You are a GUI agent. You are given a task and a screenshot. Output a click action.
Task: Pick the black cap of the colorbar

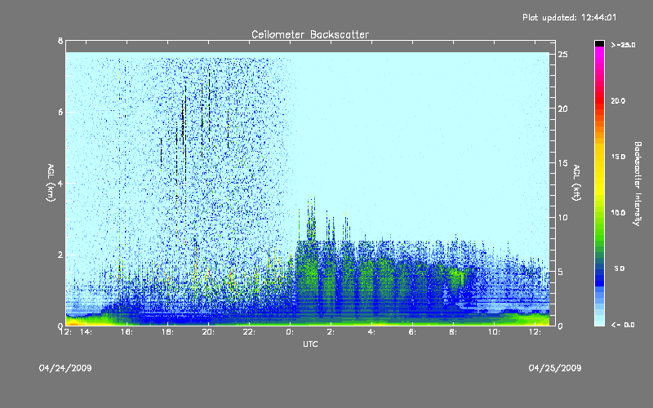click(x=599, y=43)
